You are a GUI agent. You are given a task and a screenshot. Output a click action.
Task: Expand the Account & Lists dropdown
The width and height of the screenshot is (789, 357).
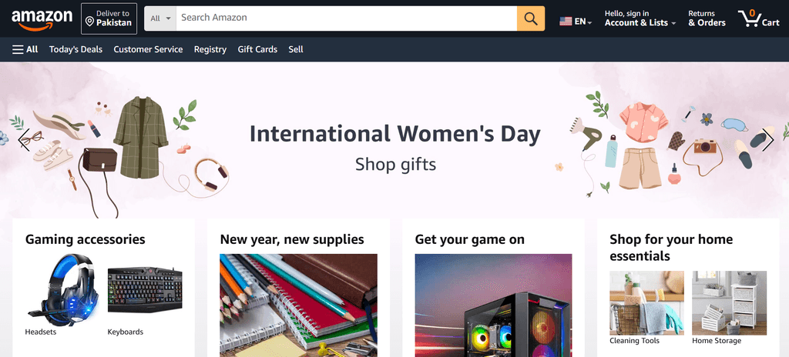[x=640, y=18]
